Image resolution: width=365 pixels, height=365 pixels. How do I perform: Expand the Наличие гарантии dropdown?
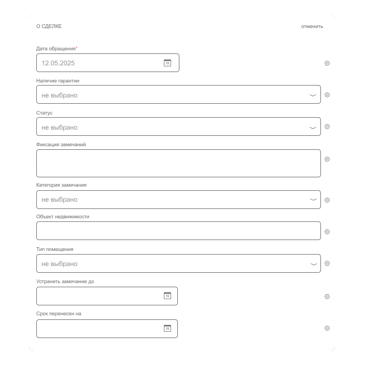(313, 95)
